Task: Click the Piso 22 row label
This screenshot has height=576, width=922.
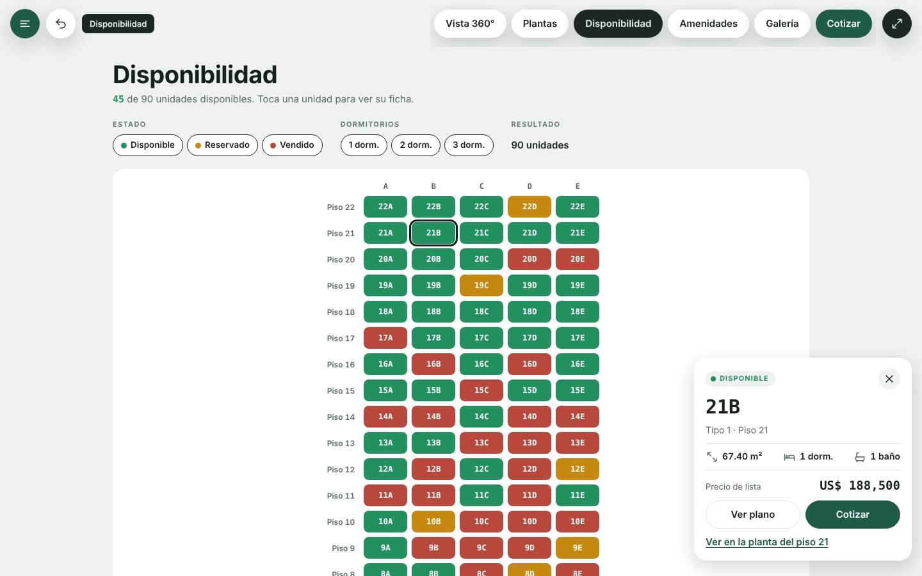Action: point(341,207)
